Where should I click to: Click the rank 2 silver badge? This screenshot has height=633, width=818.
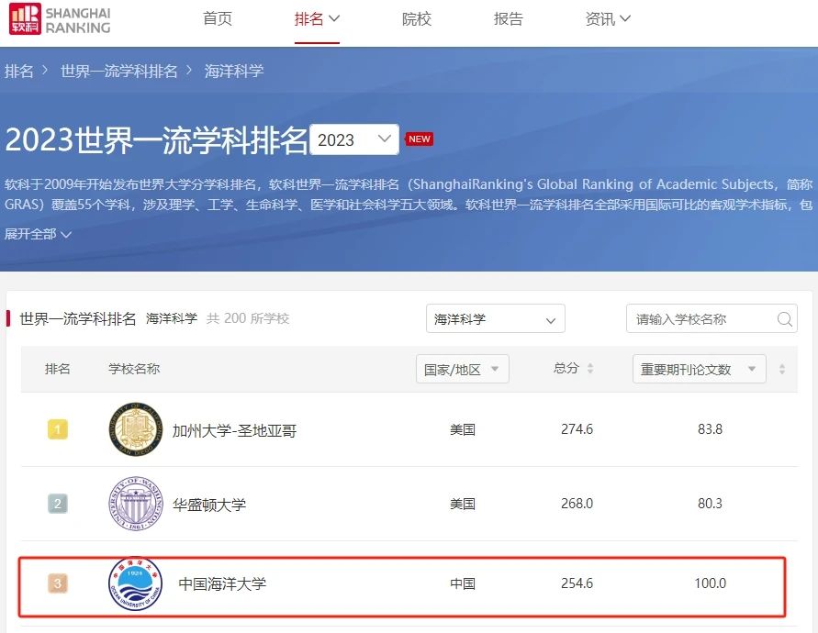coord(58,504)
